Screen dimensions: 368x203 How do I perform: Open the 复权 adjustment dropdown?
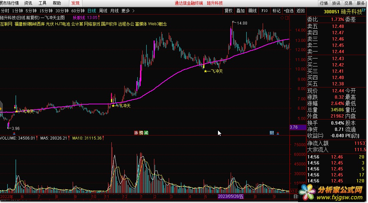(x=228, y=11)
